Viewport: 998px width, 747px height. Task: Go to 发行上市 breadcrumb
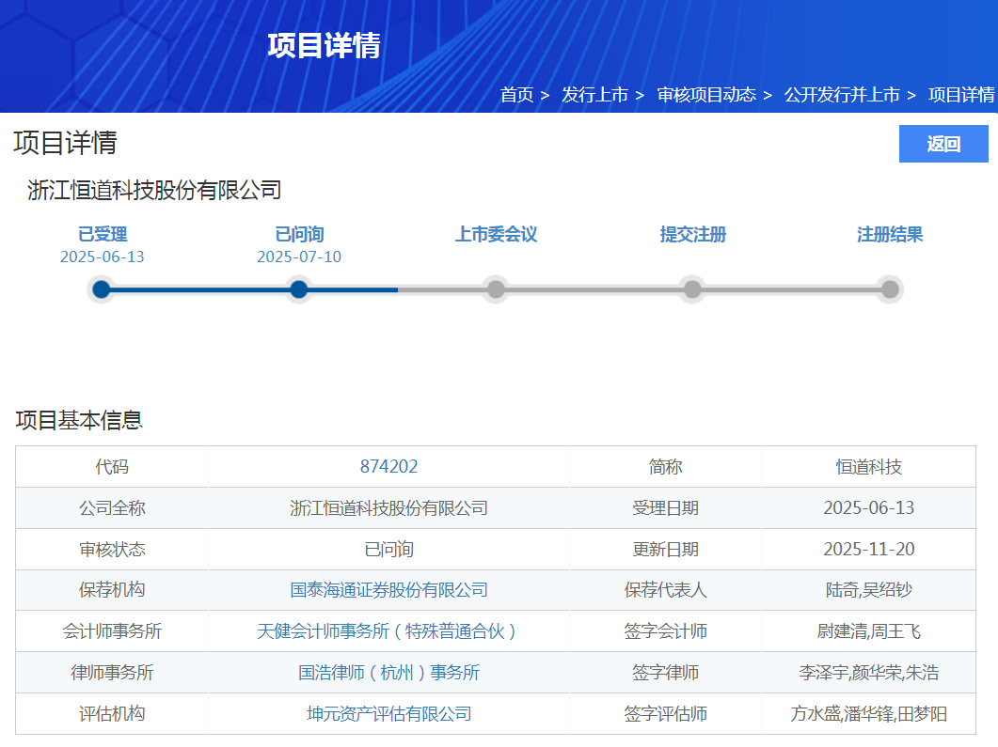click(x=594, y=95)
